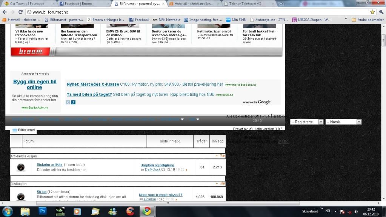Click the browser back arrow

5,12
